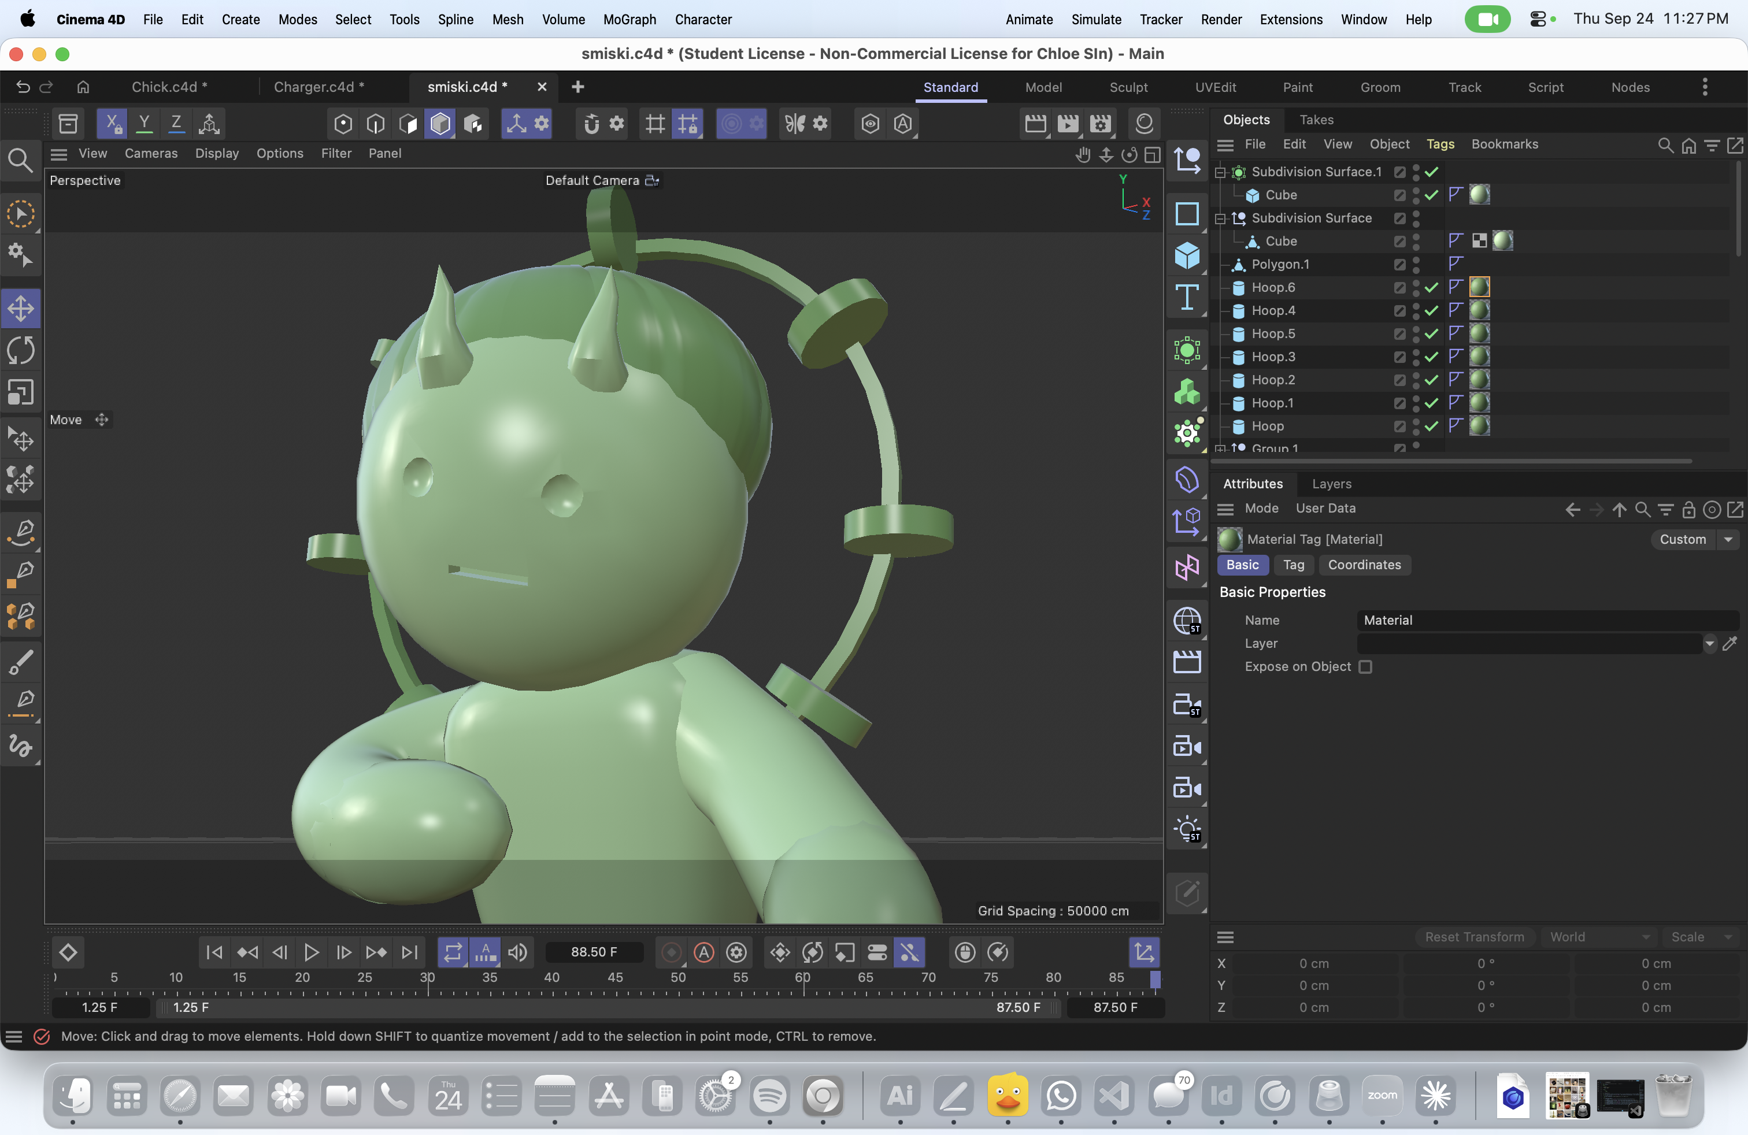The width and height of the screenshot is (1748, 1135).
Task: Toggle the X axis lock icon
Action: coord(112,123)
